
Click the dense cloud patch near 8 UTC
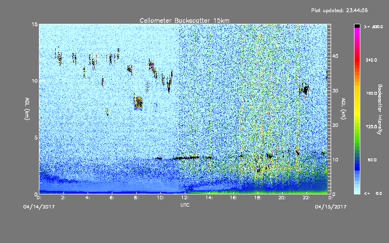tap(139, 103)
